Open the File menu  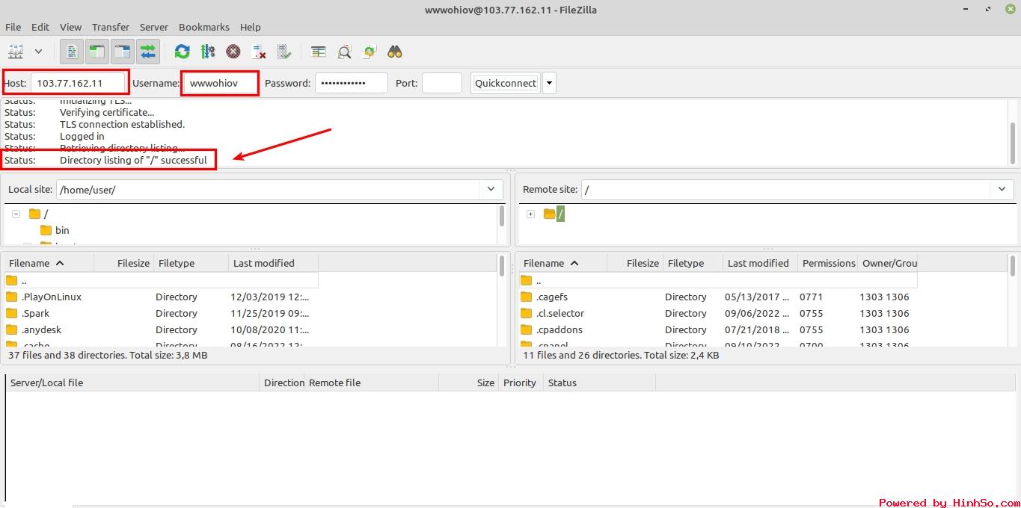click(x=13, y=27)
